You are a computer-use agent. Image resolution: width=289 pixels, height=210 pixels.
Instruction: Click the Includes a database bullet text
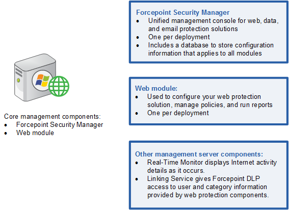[211, 49]
